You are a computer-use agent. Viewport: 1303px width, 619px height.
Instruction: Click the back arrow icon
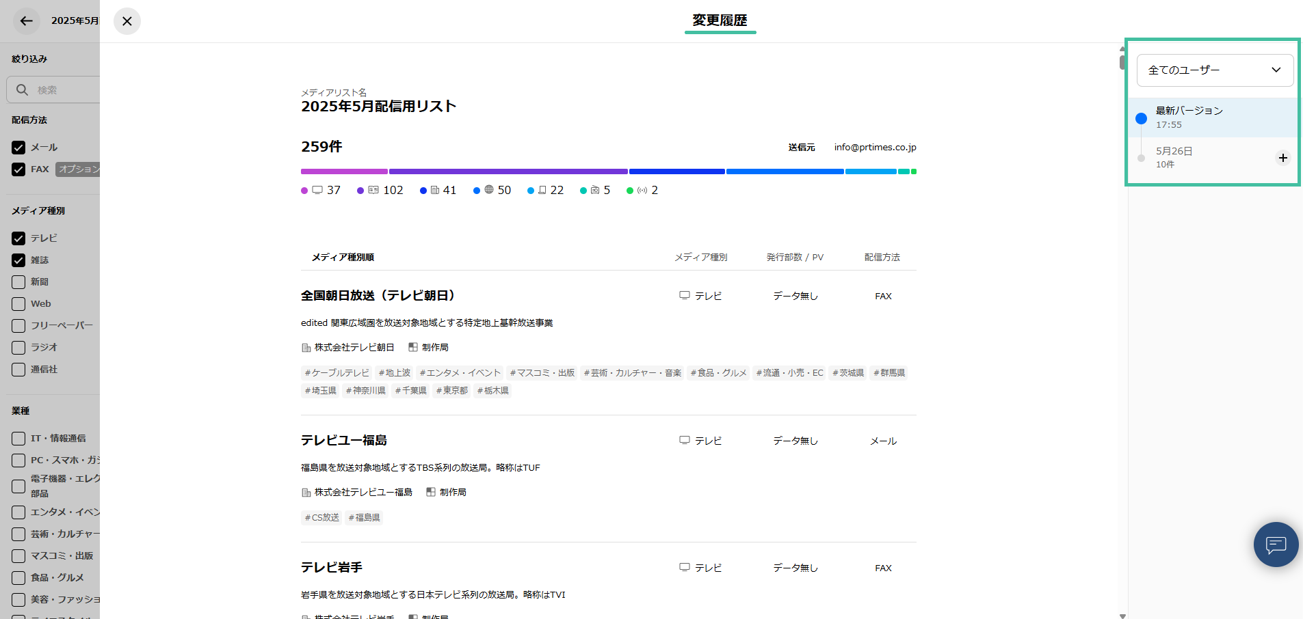26,21
